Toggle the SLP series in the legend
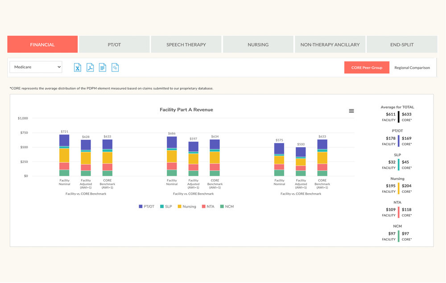Viewport: 446px width, 283px height. pyautogui.click(x=166, y=206)
